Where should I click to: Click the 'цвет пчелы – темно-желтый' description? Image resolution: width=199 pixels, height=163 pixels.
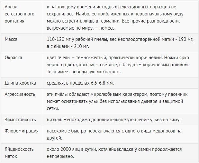[x=76, y=58]
